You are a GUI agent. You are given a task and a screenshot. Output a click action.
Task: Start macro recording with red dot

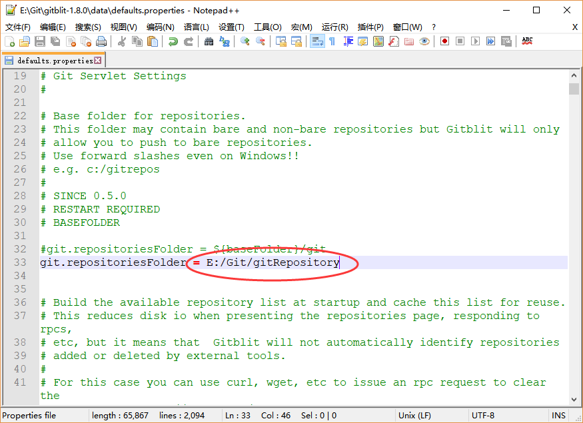pos(444,41)
